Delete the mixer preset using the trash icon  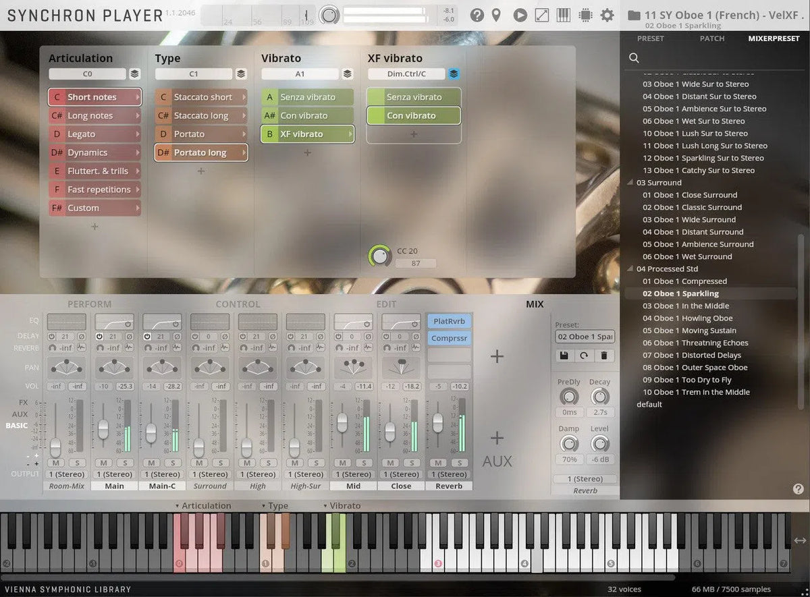tap(605, 355)
